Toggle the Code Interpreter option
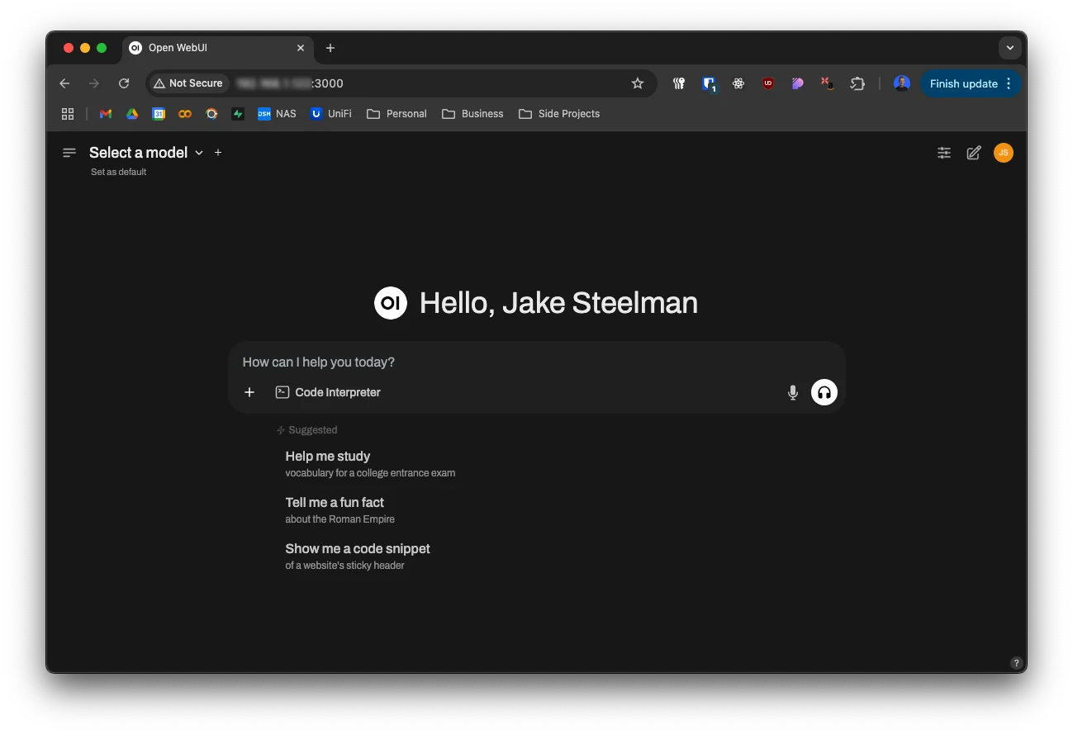This screenshot has height=734, width=1073. pos(328,392)
